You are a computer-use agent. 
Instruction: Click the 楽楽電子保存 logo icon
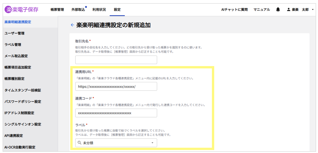(x=9, y=10)
